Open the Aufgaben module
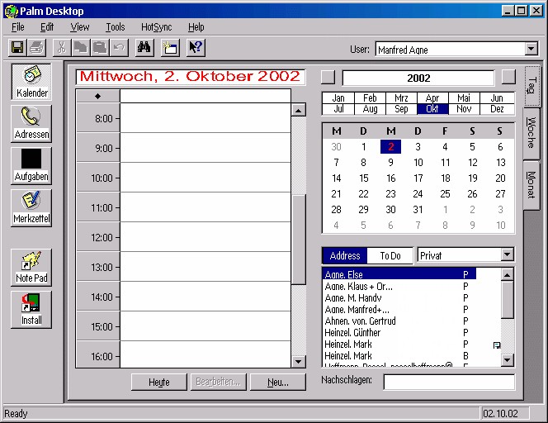This screenshot has height=423, width=548. pyautogui.click(x=32, y=166)
